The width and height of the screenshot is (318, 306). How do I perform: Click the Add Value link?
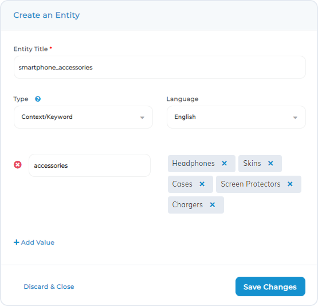[34, 242]
